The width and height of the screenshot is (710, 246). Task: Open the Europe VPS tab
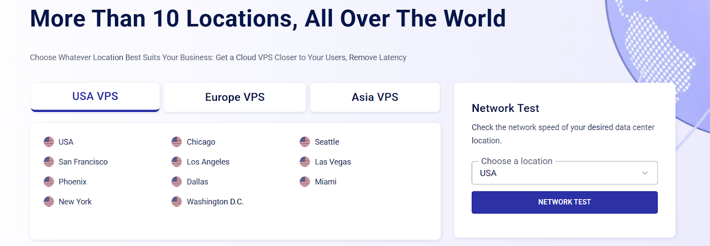coord(235,97)
